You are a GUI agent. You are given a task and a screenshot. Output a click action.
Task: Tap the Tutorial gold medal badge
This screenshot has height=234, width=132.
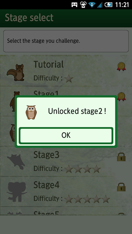(121, 67)
